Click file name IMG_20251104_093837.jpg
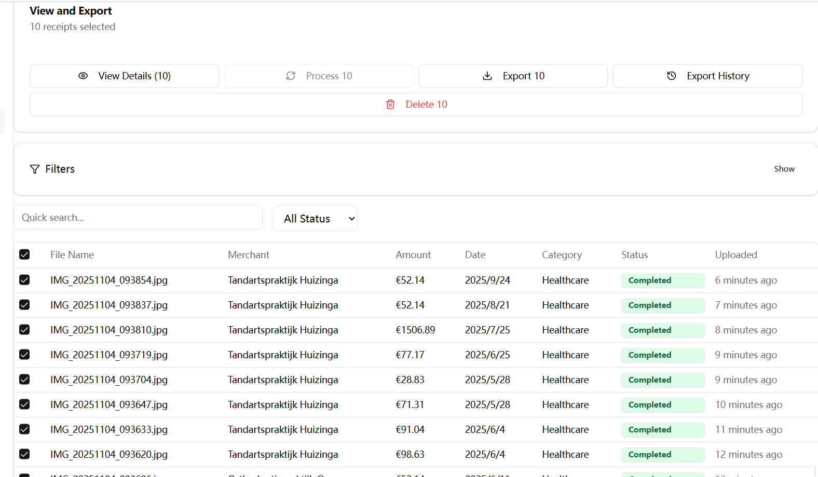Screen dimensions: 818x477 109,305
